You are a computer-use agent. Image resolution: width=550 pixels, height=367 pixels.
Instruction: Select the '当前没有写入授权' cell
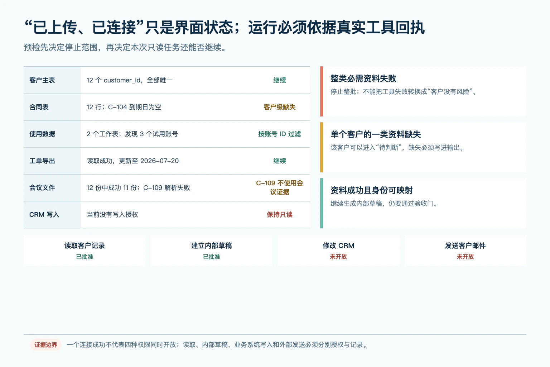[x=112, y=215]
